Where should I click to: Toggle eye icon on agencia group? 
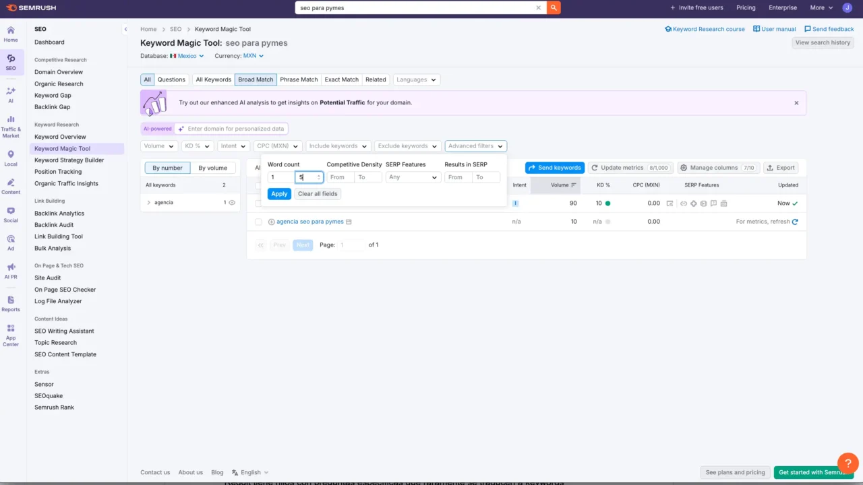point(232,203)
